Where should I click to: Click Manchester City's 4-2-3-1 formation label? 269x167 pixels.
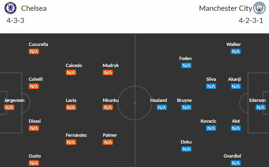tap(251, 21)
